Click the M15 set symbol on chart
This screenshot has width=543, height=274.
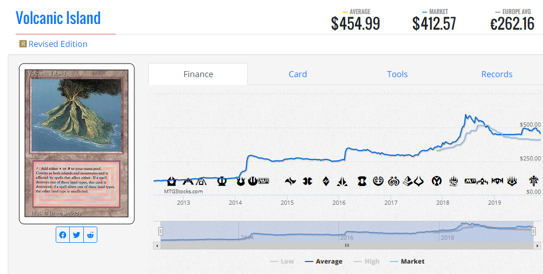(x=263, y=181)
